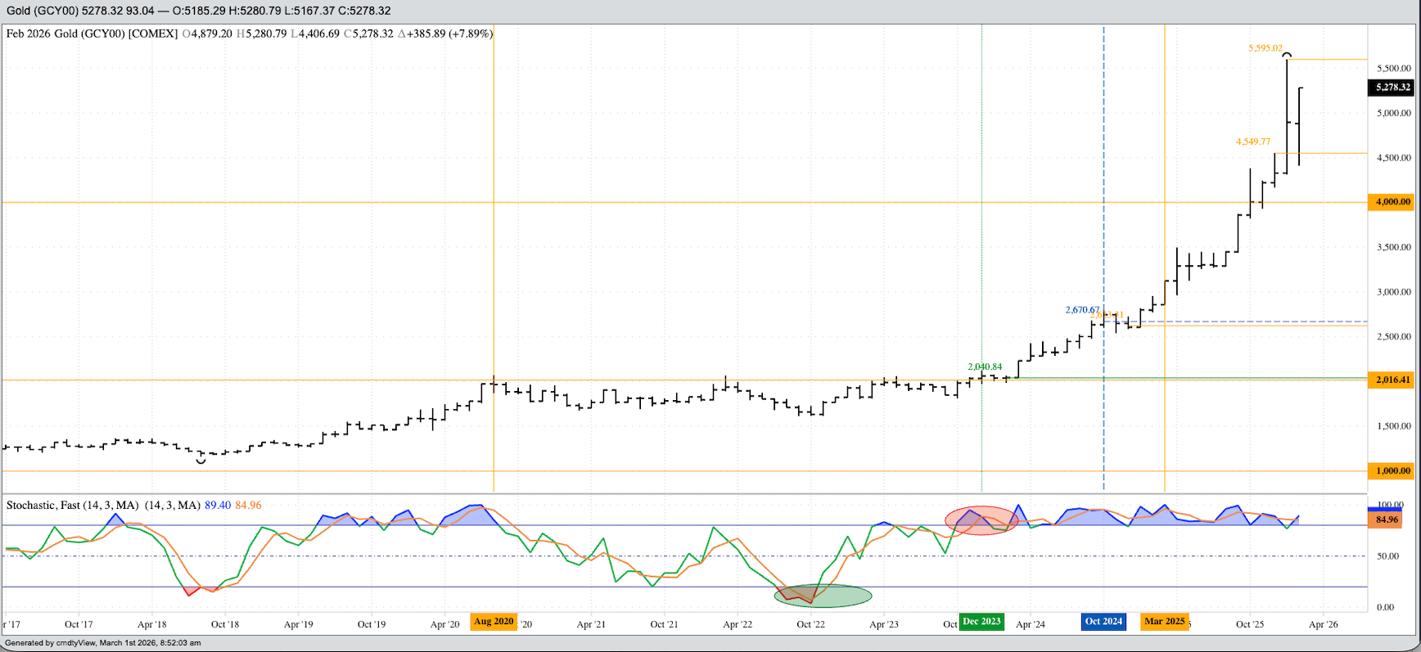The image size is (1421, 652).
Task: Click the 4,549.77 orange price annotation
Action: click(1252, 142)
